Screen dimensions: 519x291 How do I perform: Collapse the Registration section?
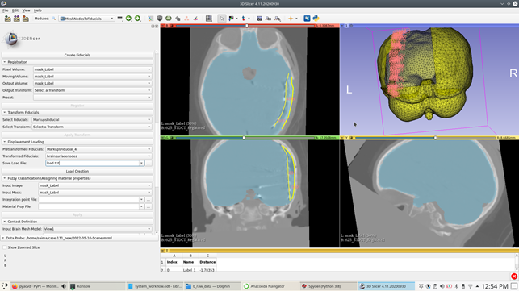pyautogui.click(x=77, y=62)
